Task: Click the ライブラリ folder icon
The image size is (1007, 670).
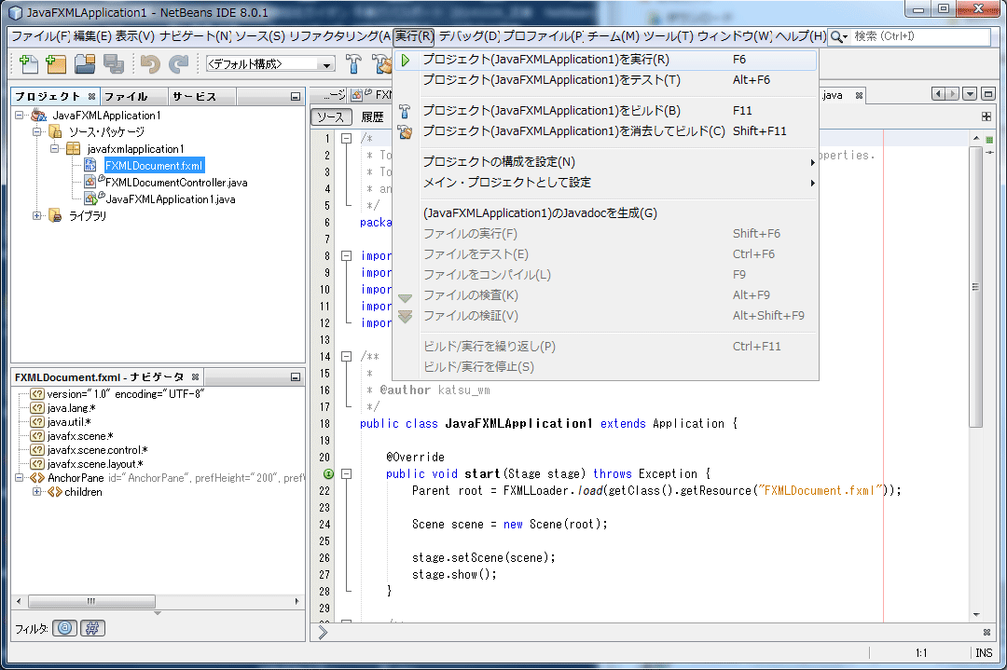Action: click(55, 215)
